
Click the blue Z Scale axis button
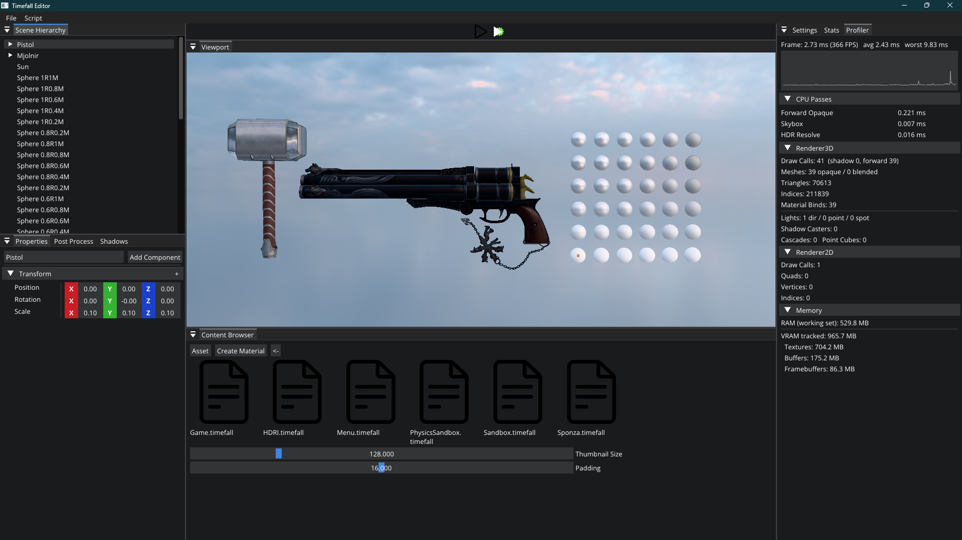(x=148, y=313)
